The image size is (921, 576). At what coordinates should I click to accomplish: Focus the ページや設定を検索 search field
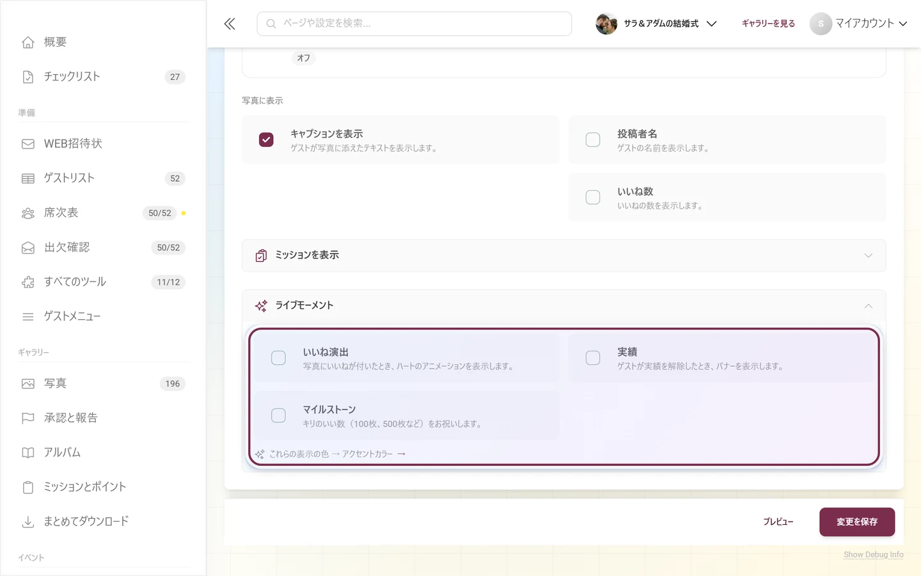point(414,24)
